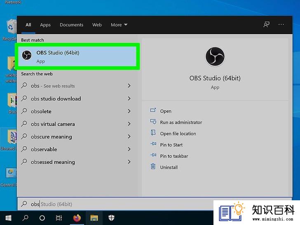Select 'obsolete' web suggestion
This screenshot has height=225, width=300.
[77, 111]
